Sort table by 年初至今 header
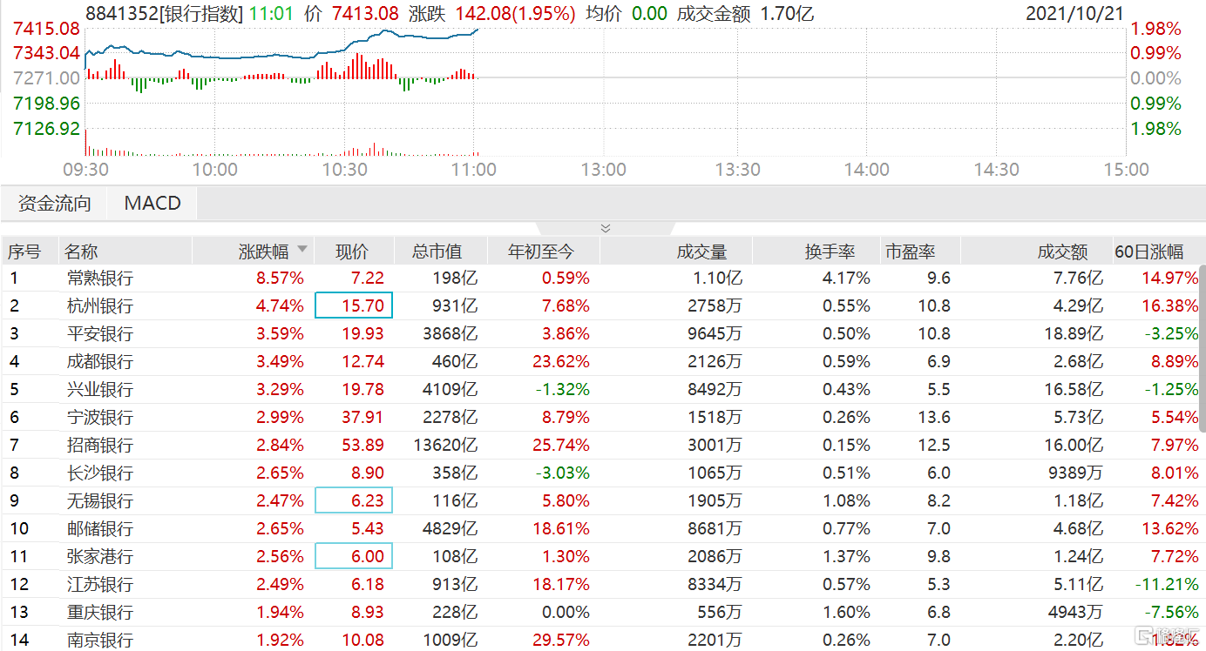 (542, 252)
